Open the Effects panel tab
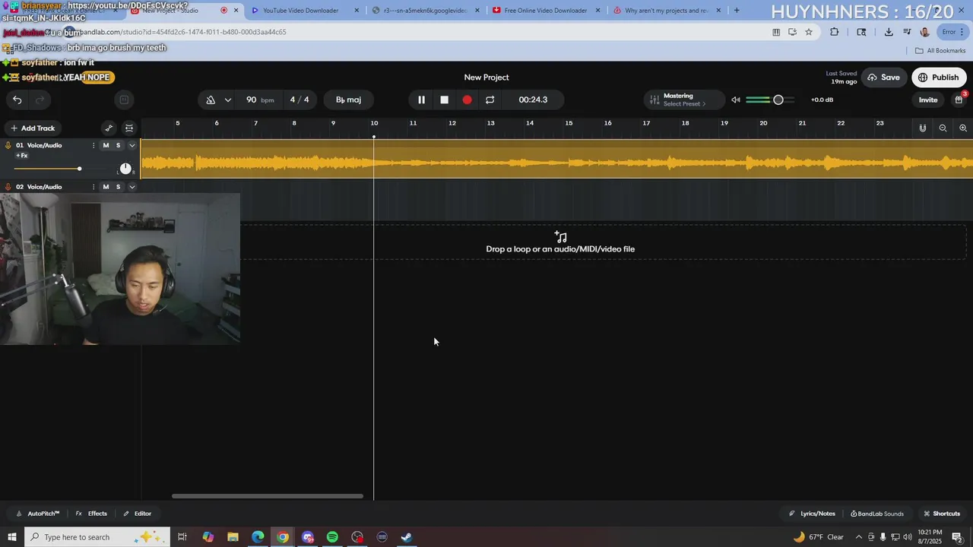Image resolution: width=973 pixels, height=547 pixels. point(92,514)
